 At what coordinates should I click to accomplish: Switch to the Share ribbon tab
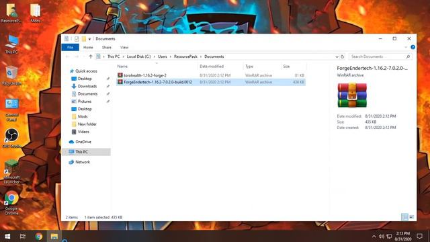coord(107,47)
